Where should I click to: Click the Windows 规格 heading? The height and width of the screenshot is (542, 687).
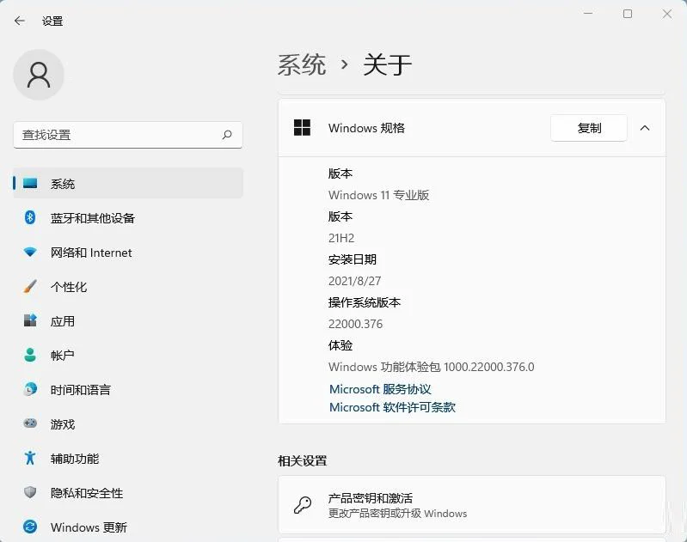(x=367, y=128)
